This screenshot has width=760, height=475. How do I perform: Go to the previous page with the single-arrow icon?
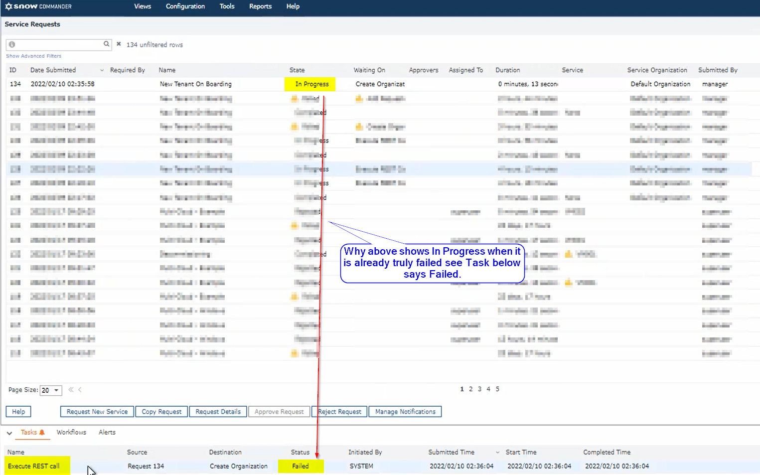tap(80, 390)
